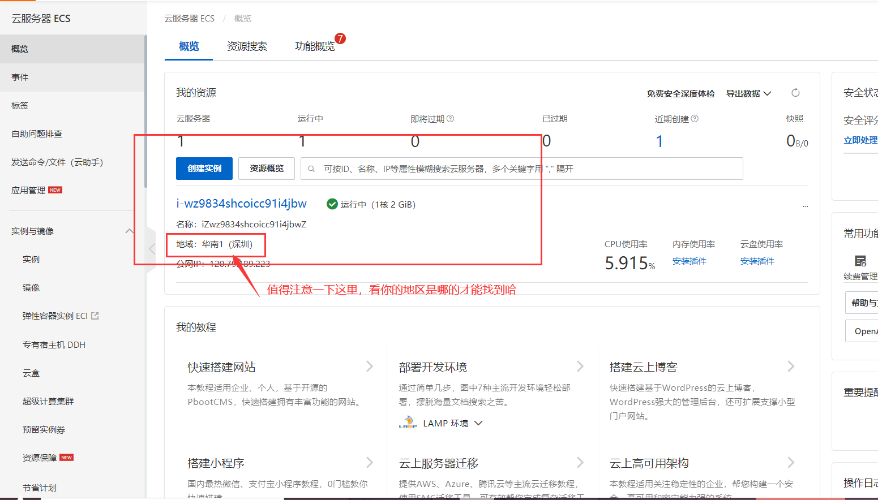Click the 资源概览 button
Screen dimensions: 878x500
pyautogui.click(x=267, y=169)
